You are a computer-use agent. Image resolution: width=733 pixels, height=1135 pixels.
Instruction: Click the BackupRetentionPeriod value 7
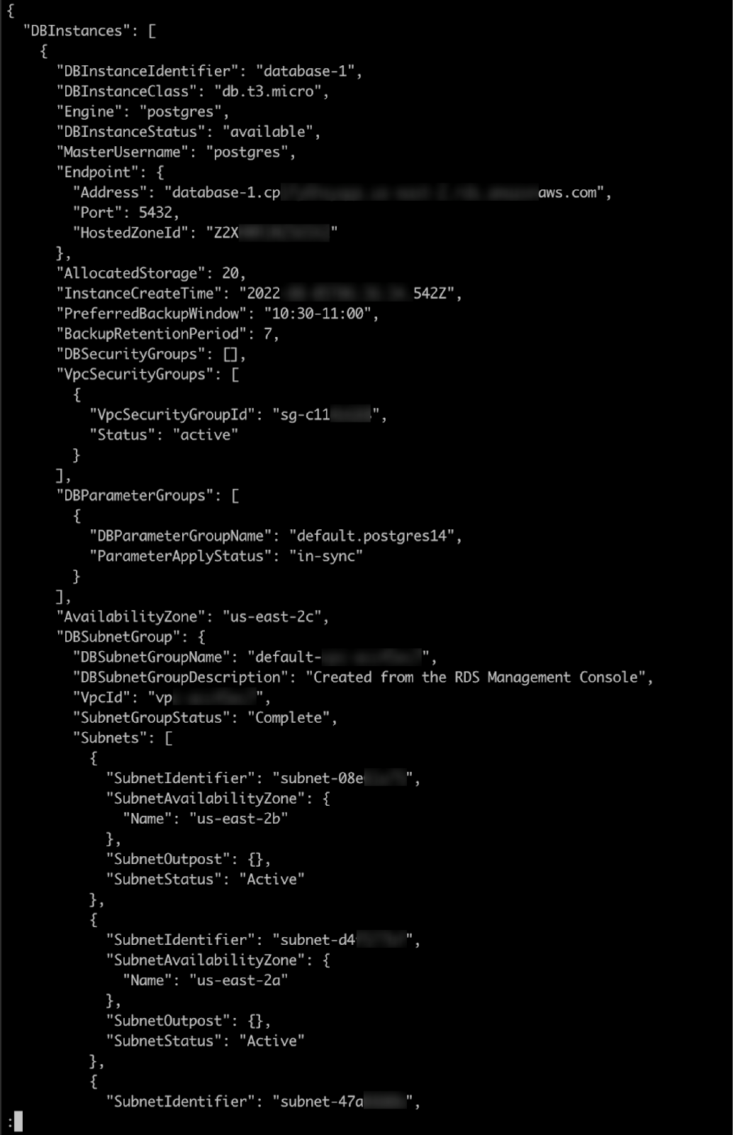268,334
